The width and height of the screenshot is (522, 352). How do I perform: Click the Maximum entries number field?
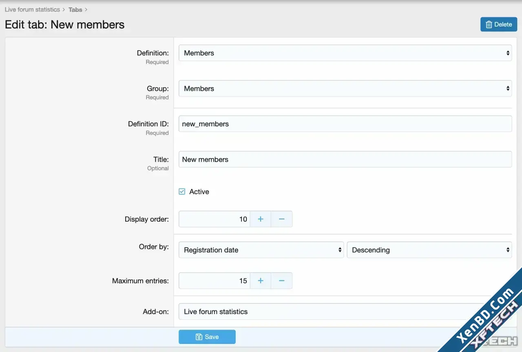[x=215, y=281]
